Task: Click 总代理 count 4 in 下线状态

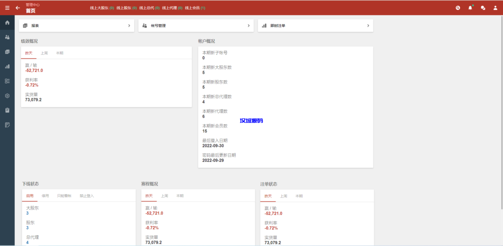Action: 28,243
